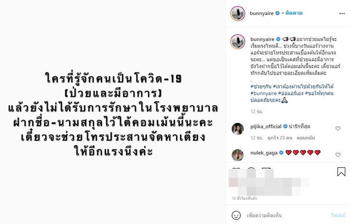Like pijika_official's comment with the heart

pyautogui.click(x=338, y=128)
